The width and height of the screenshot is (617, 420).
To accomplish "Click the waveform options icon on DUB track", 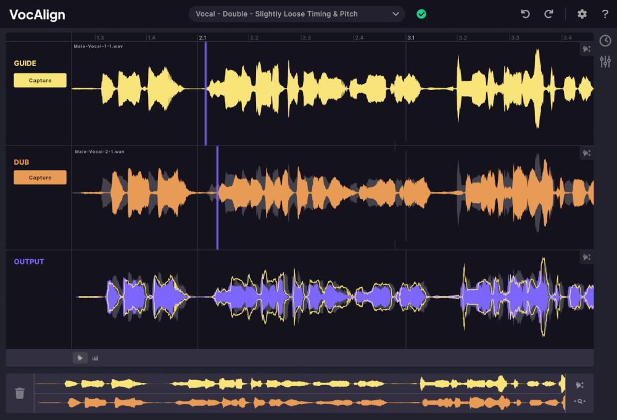I will point(586,152).
